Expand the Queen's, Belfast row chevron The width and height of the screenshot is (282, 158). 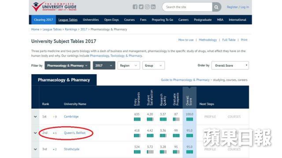35,133
